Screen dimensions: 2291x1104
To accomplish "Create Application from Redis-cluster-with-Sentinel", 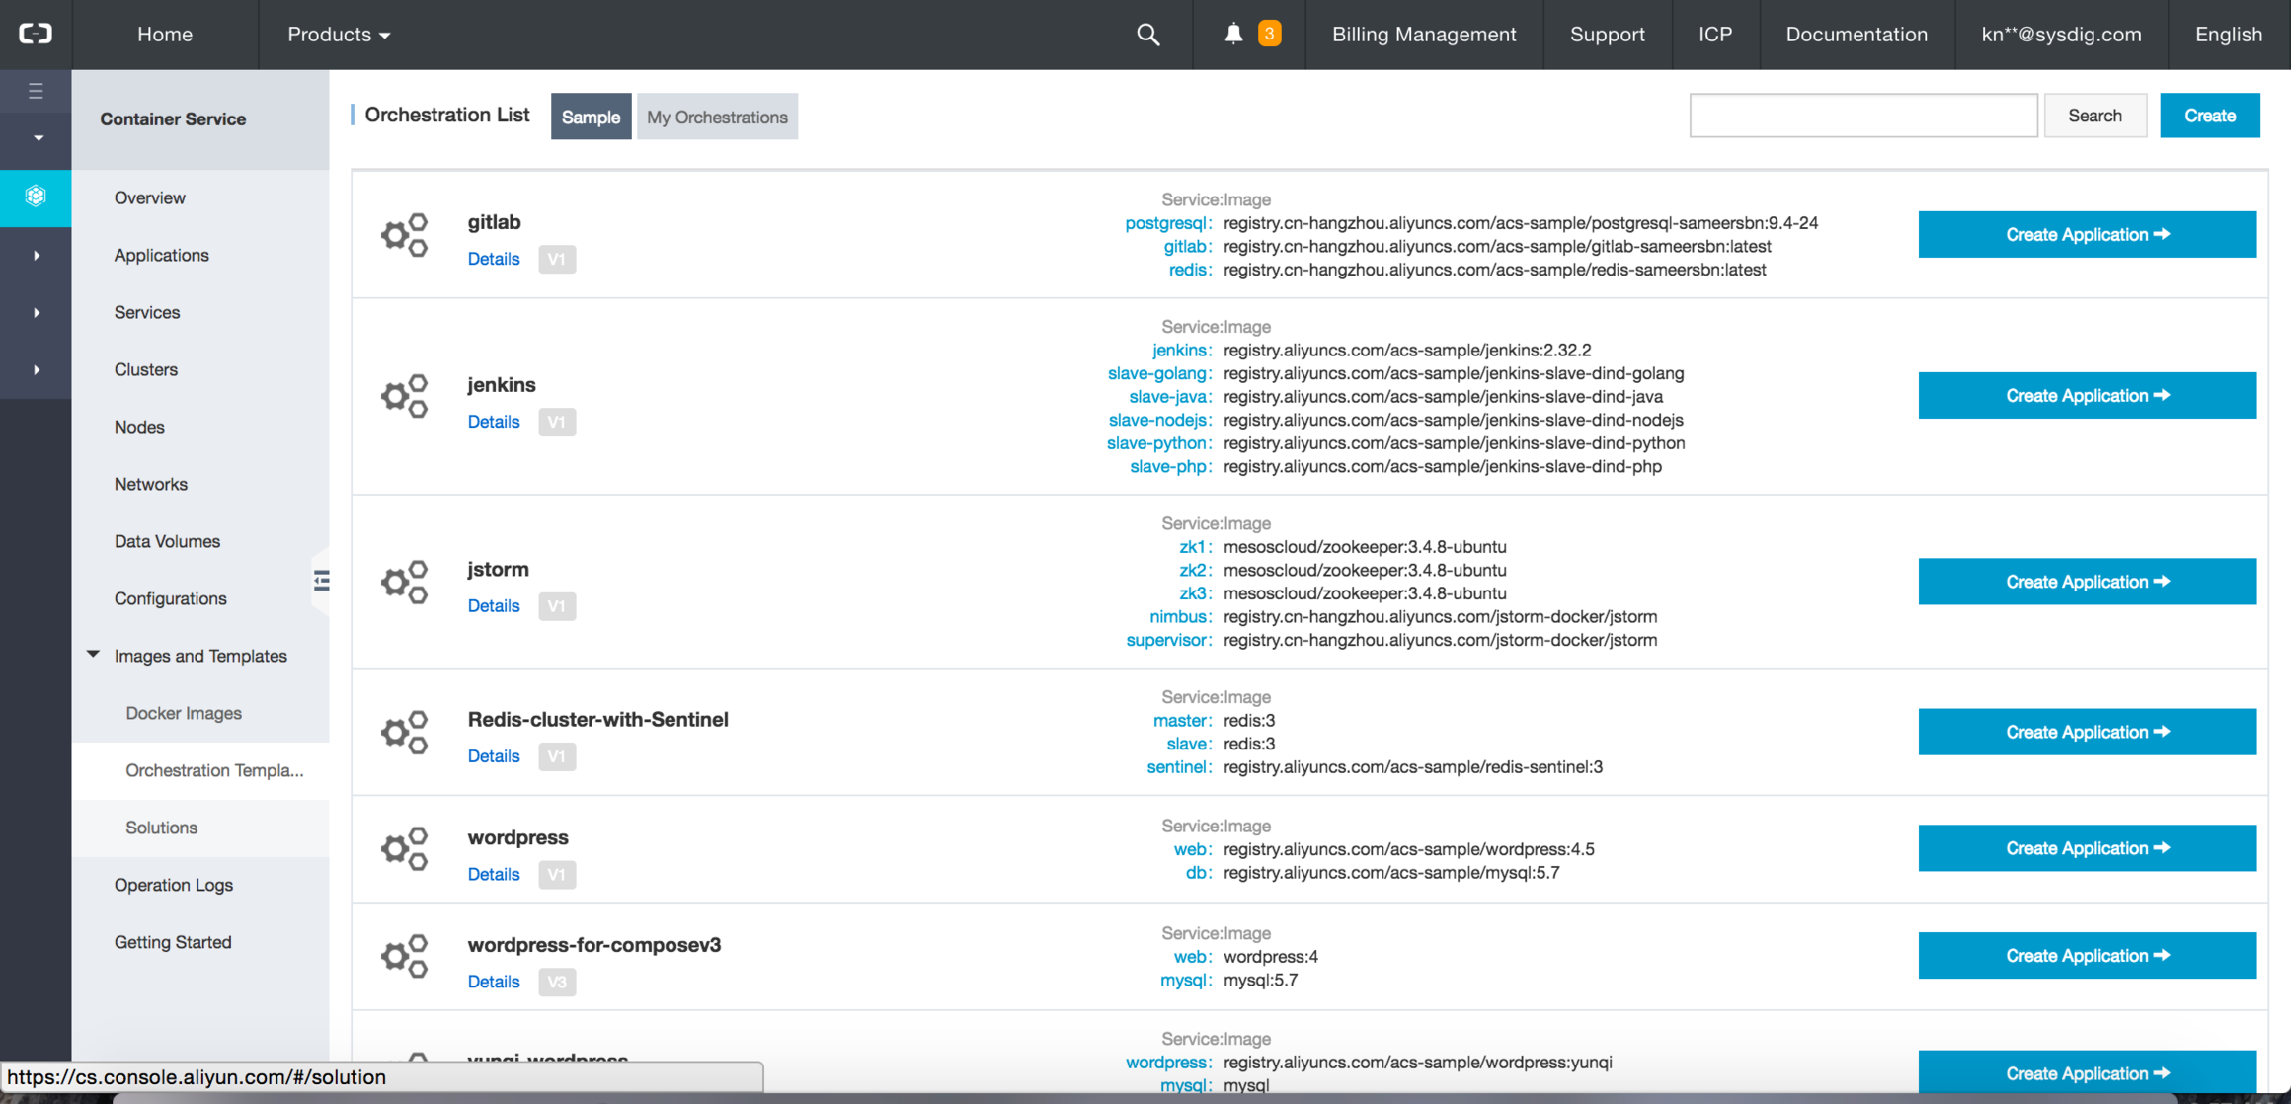I will point(2087,731).
